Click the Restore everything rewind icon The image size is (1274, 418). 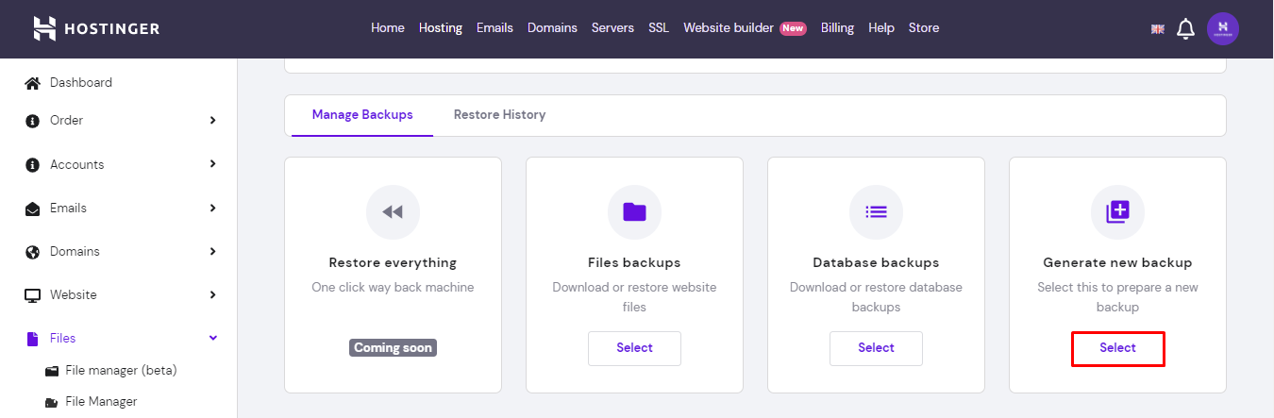point(393,211)
